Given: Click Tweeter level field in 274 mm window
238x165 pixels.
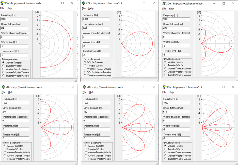Looking at the screenshot, I should tap(15, 138).
